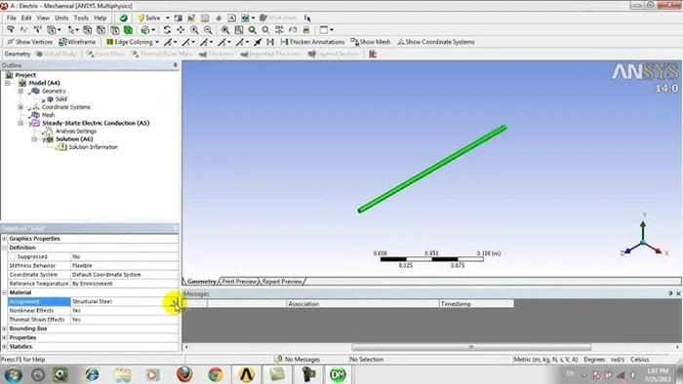Open the Solve dropdown arrow

click(x=167, y=18)
